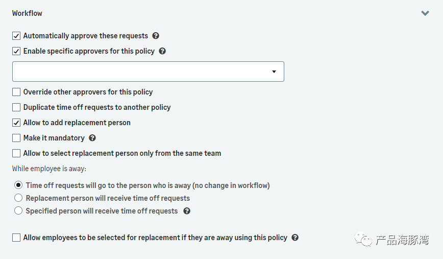Viewport: 443px width, 259px height.
Task: Click help icon after replacement-if-away policy option
Action: (x=295, y=238)
